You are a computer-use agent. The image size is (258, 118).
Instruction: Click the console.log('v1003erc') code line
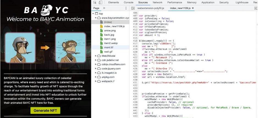[x=159, y=44]
